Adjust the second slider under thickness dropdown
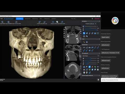The image size is (125, 94). click(90, 28)
